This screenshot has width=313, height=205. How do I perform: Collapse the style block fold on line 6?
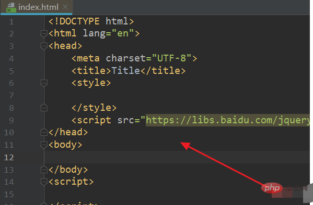click(x=44, y=83)
